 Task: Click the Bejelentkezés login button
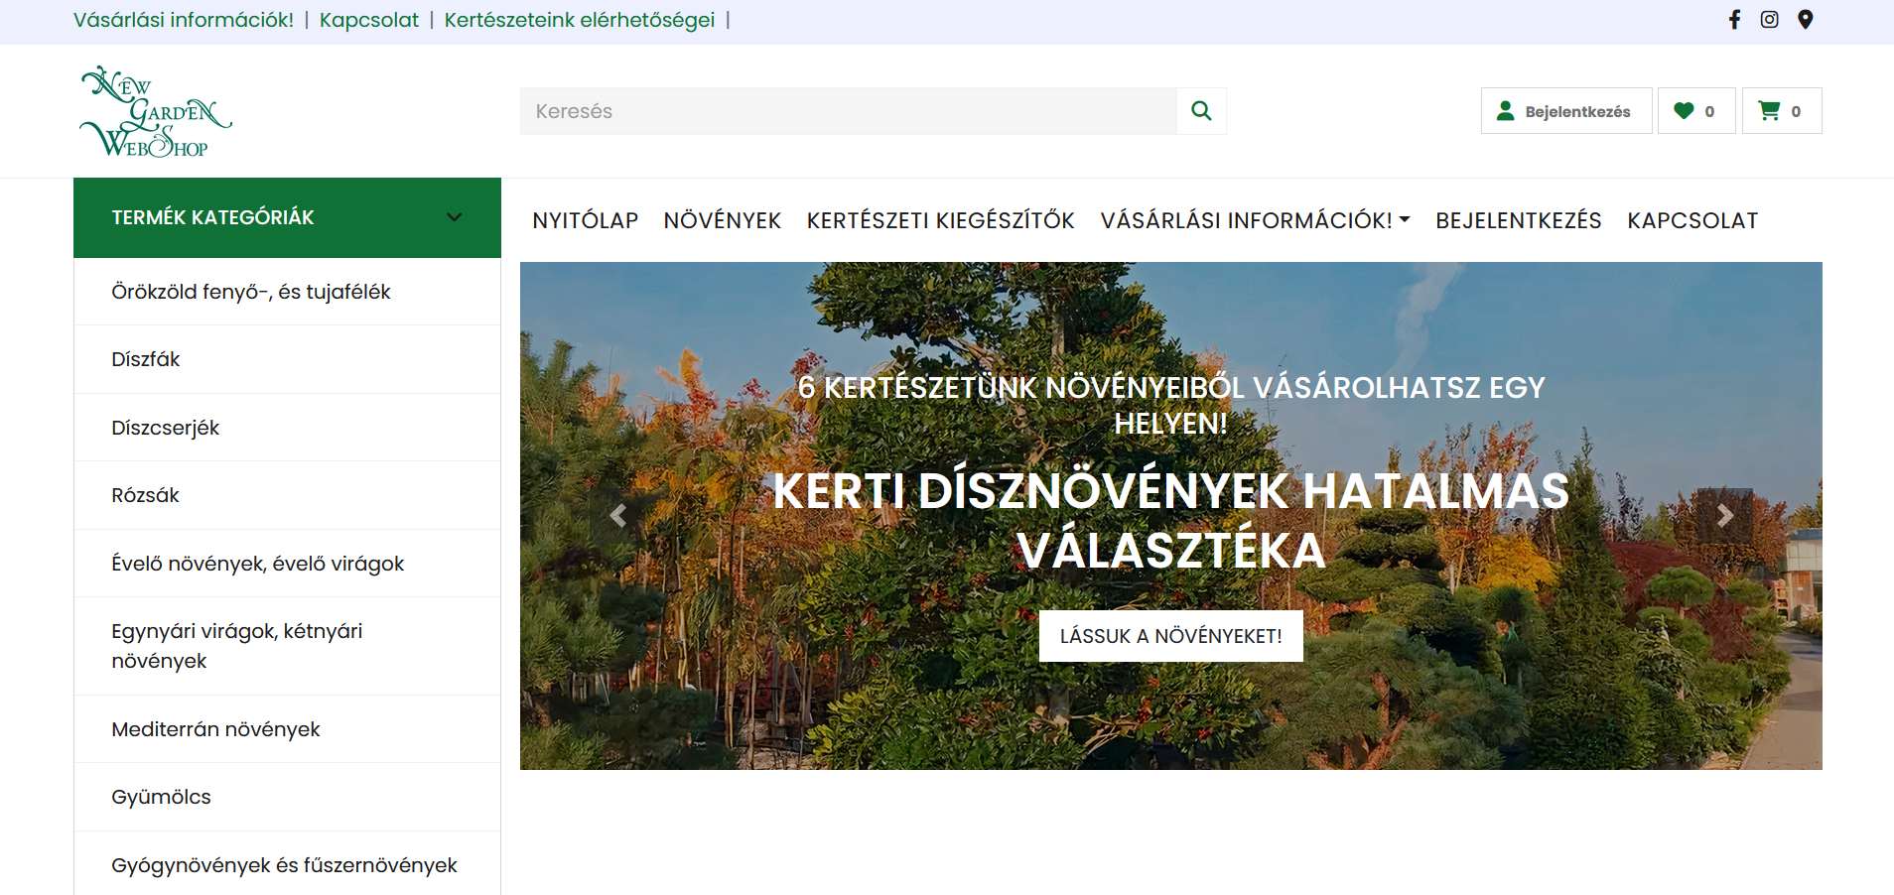(1566, 111)
